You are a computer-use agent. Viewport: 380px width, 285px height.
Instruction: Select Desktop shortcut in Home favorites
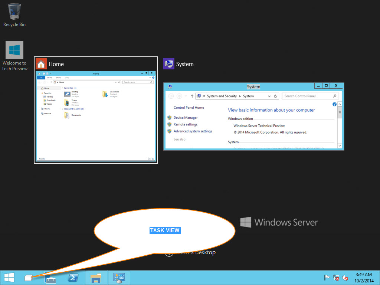tap(72, 94)
